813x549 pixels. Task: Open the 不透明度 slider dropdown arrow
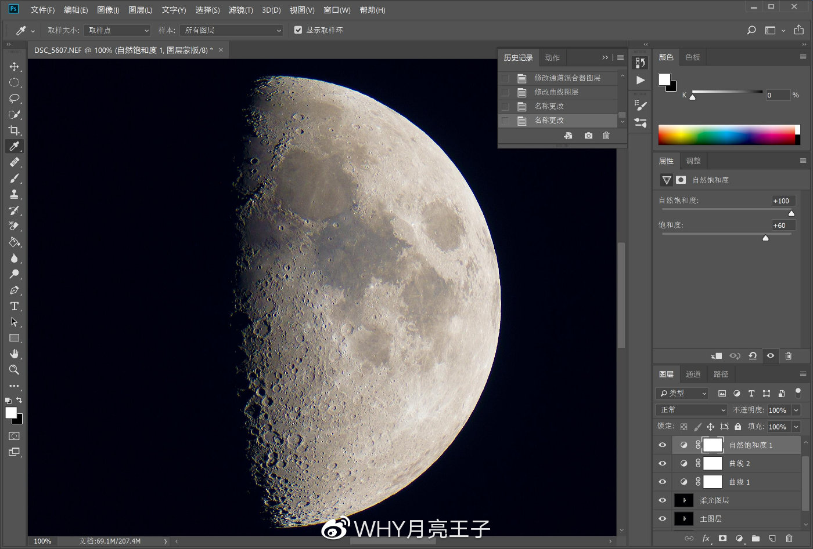796,410
